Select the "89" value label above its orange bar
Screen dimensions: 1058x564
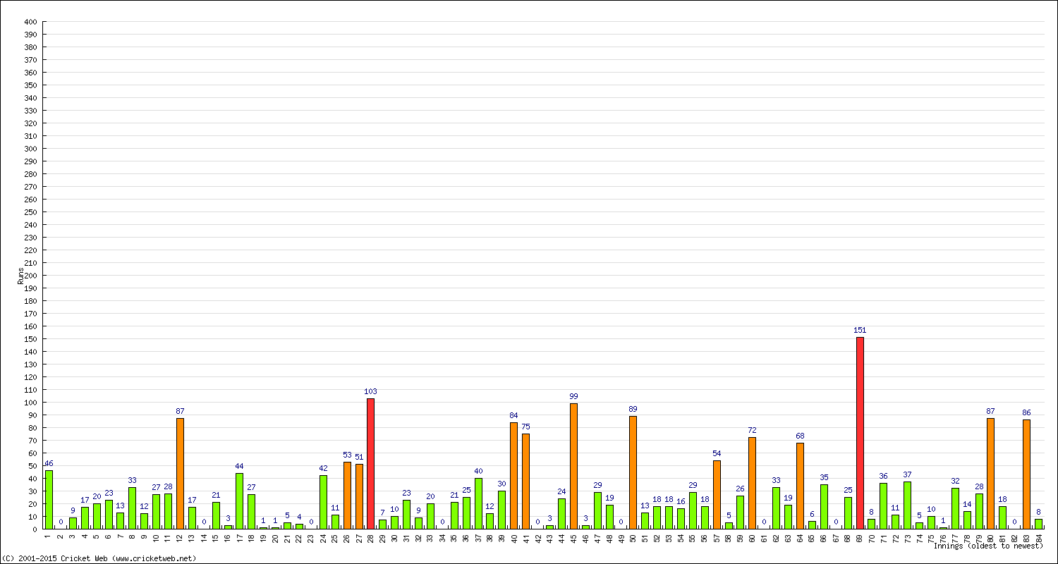click(x=633, y=409)
